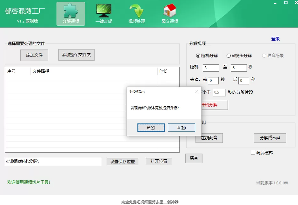The height and width of the screenshot is (205, 298).
Task: Focus the 后 trim seconds field
Action: [x=244, y=81]
